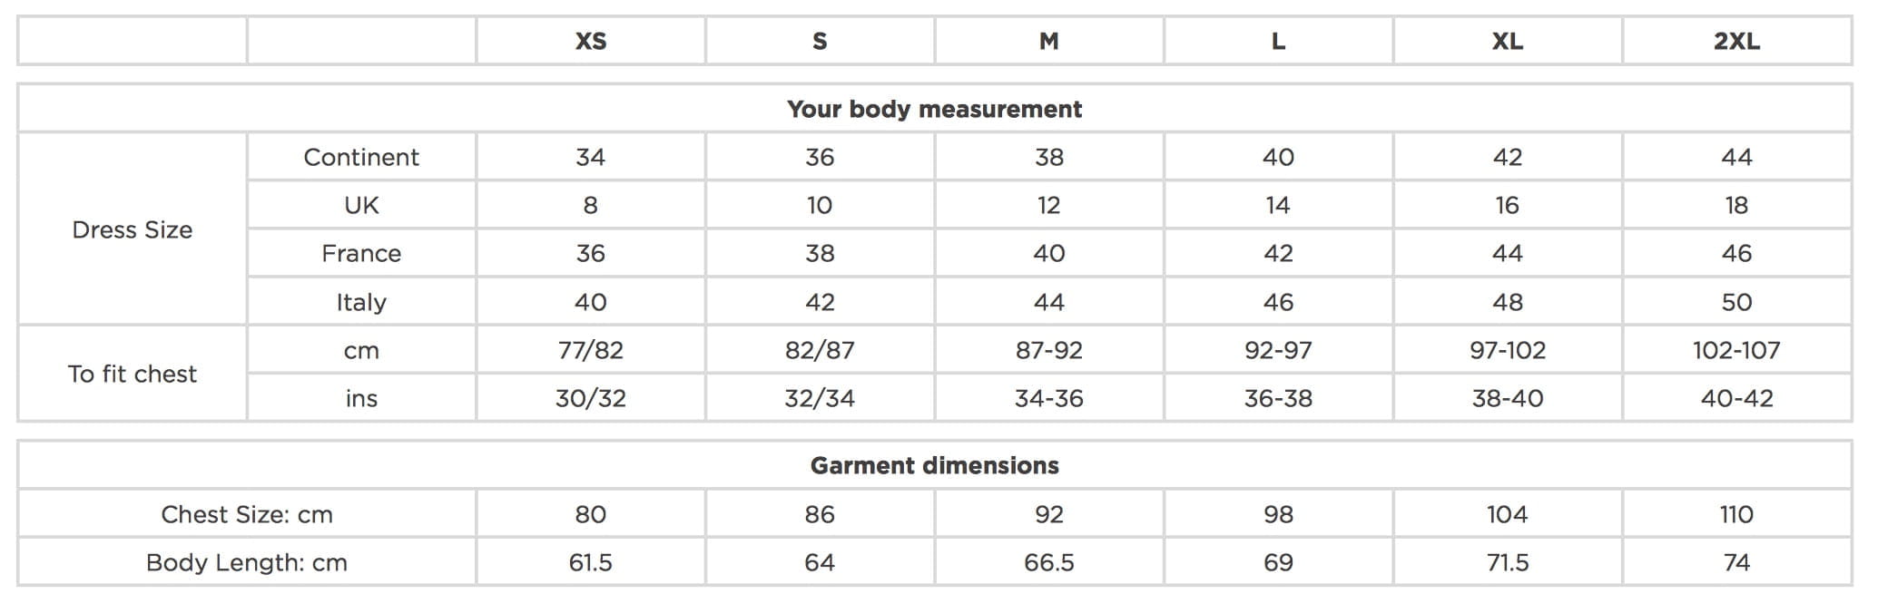
Task: Click the Italy row label
Action: pyautogui.click(x=361, y=303)
